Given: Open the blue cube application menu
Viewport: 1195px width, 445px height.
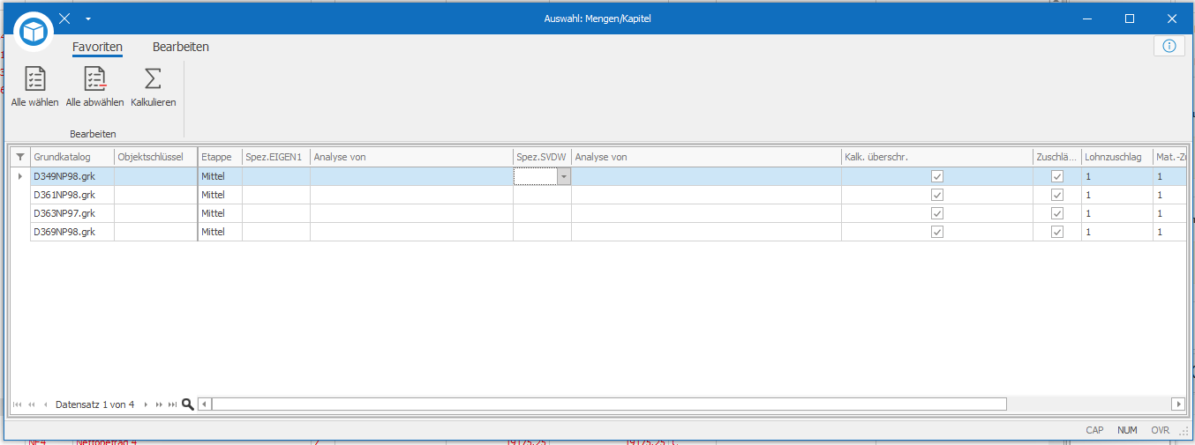Looking at the screenshot, I should (x=34, y=32).
